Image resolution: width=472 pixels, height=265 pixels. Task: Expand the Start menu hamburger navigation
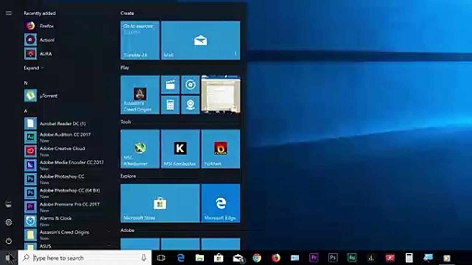(x=8, y=13)
